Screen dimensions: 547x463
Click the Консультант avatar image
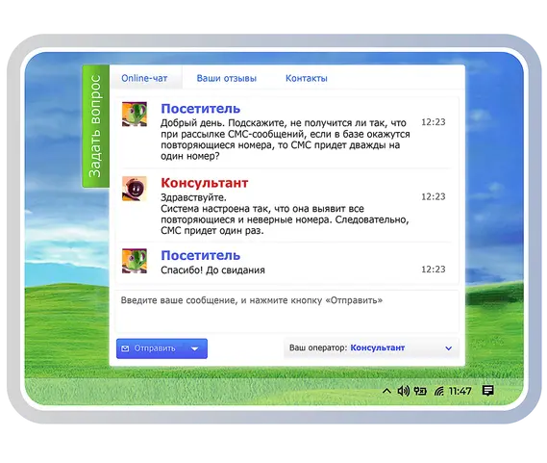[x=135, y=189]
